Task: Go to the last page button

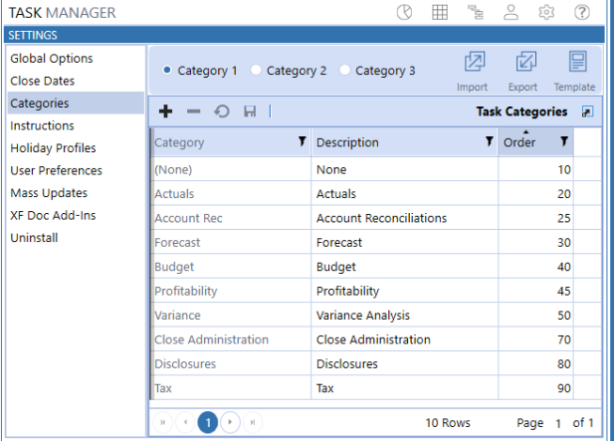Action: pyautogui.click(x=253, y=423)
